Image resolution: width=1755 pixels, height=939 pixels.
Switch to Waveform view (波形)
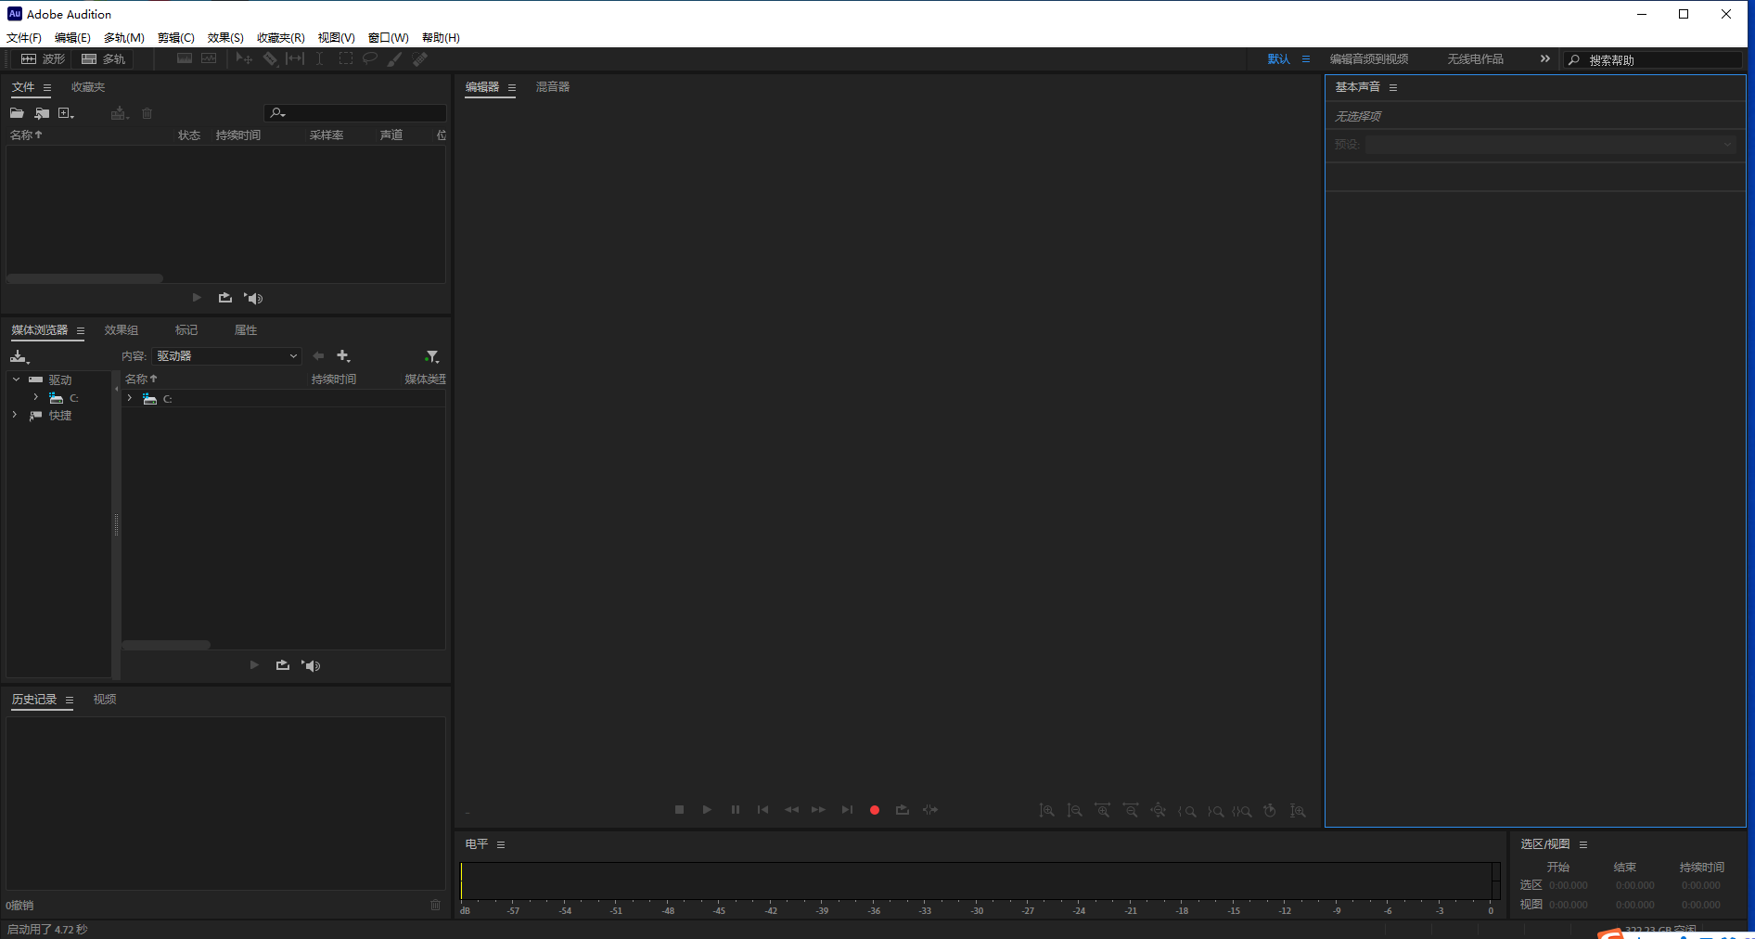(x=44, y=59)
